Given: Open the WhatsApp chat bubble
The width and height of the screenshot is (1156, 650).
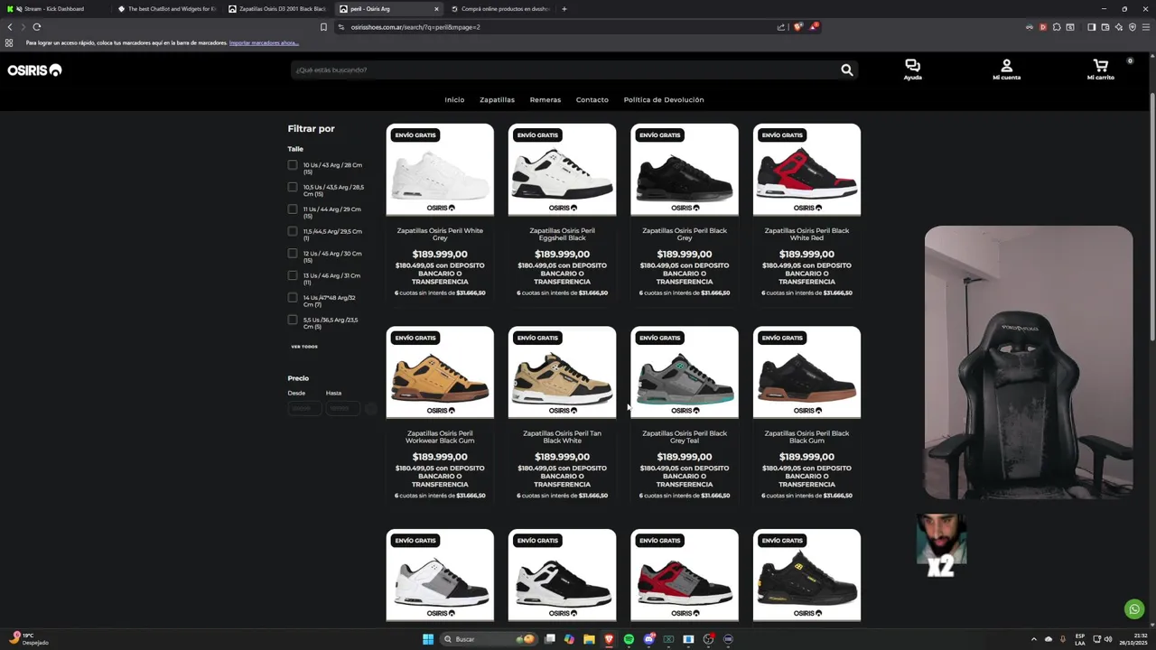Looking at the screenshot, I should 1134,609.
